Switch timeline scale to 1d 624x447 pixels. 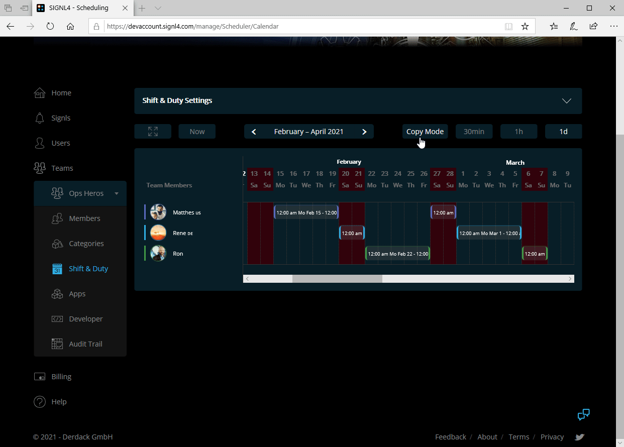point(563,132)
